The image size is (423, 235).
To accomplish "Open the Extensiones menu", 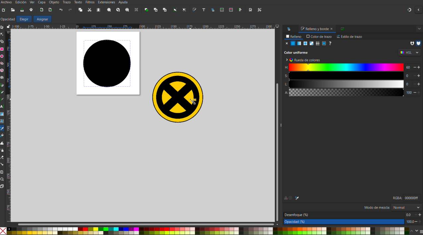I will [x=106, y=2].
